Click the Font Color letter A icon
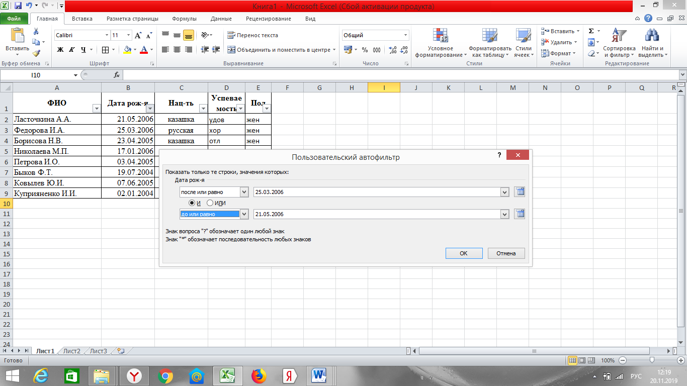Screen dimensions: 687x386 click(x=144, y=50)
